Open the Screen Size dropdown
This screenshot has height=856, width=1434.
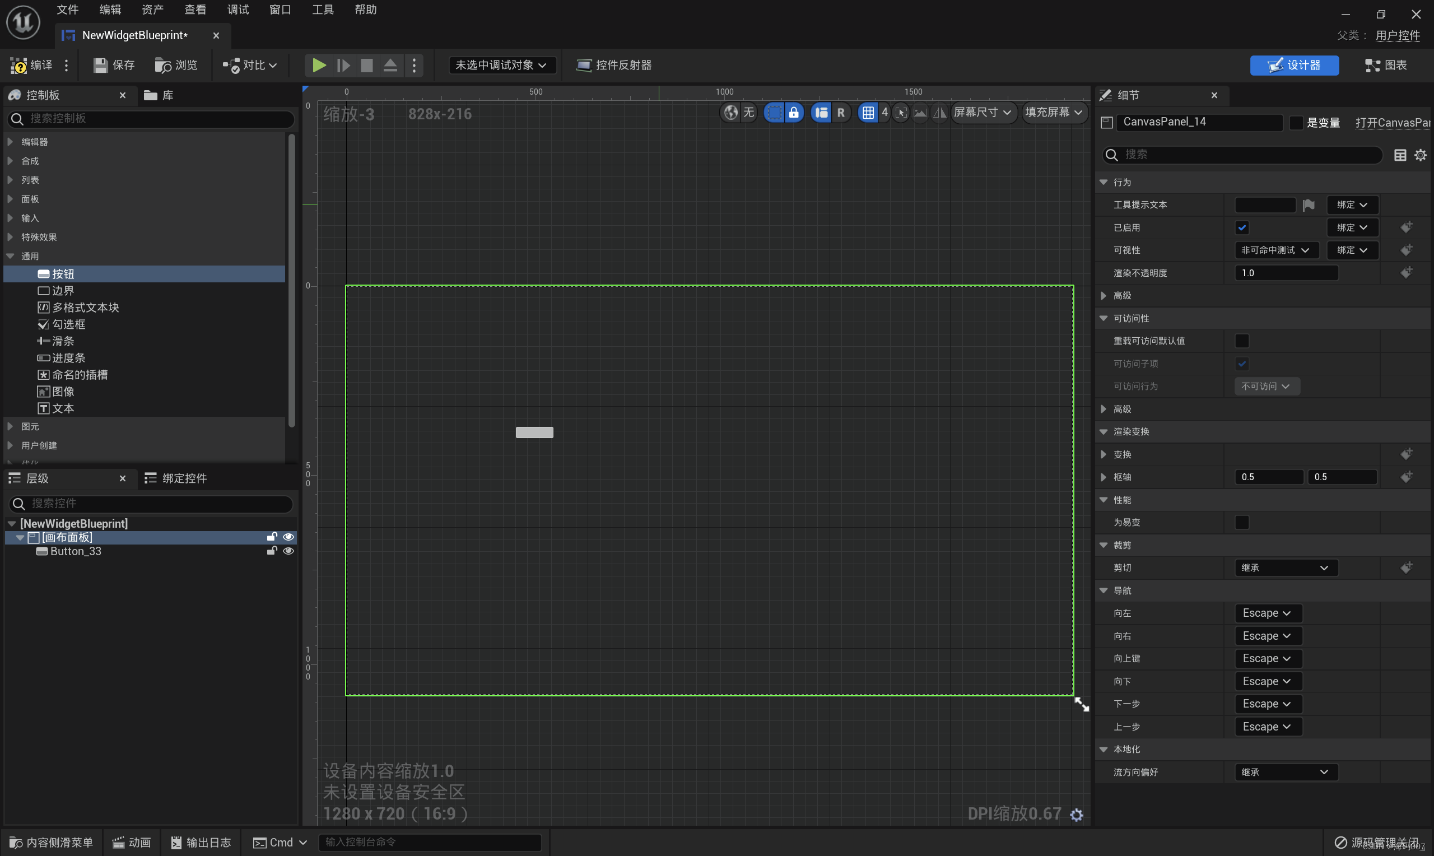pos(982,112)
